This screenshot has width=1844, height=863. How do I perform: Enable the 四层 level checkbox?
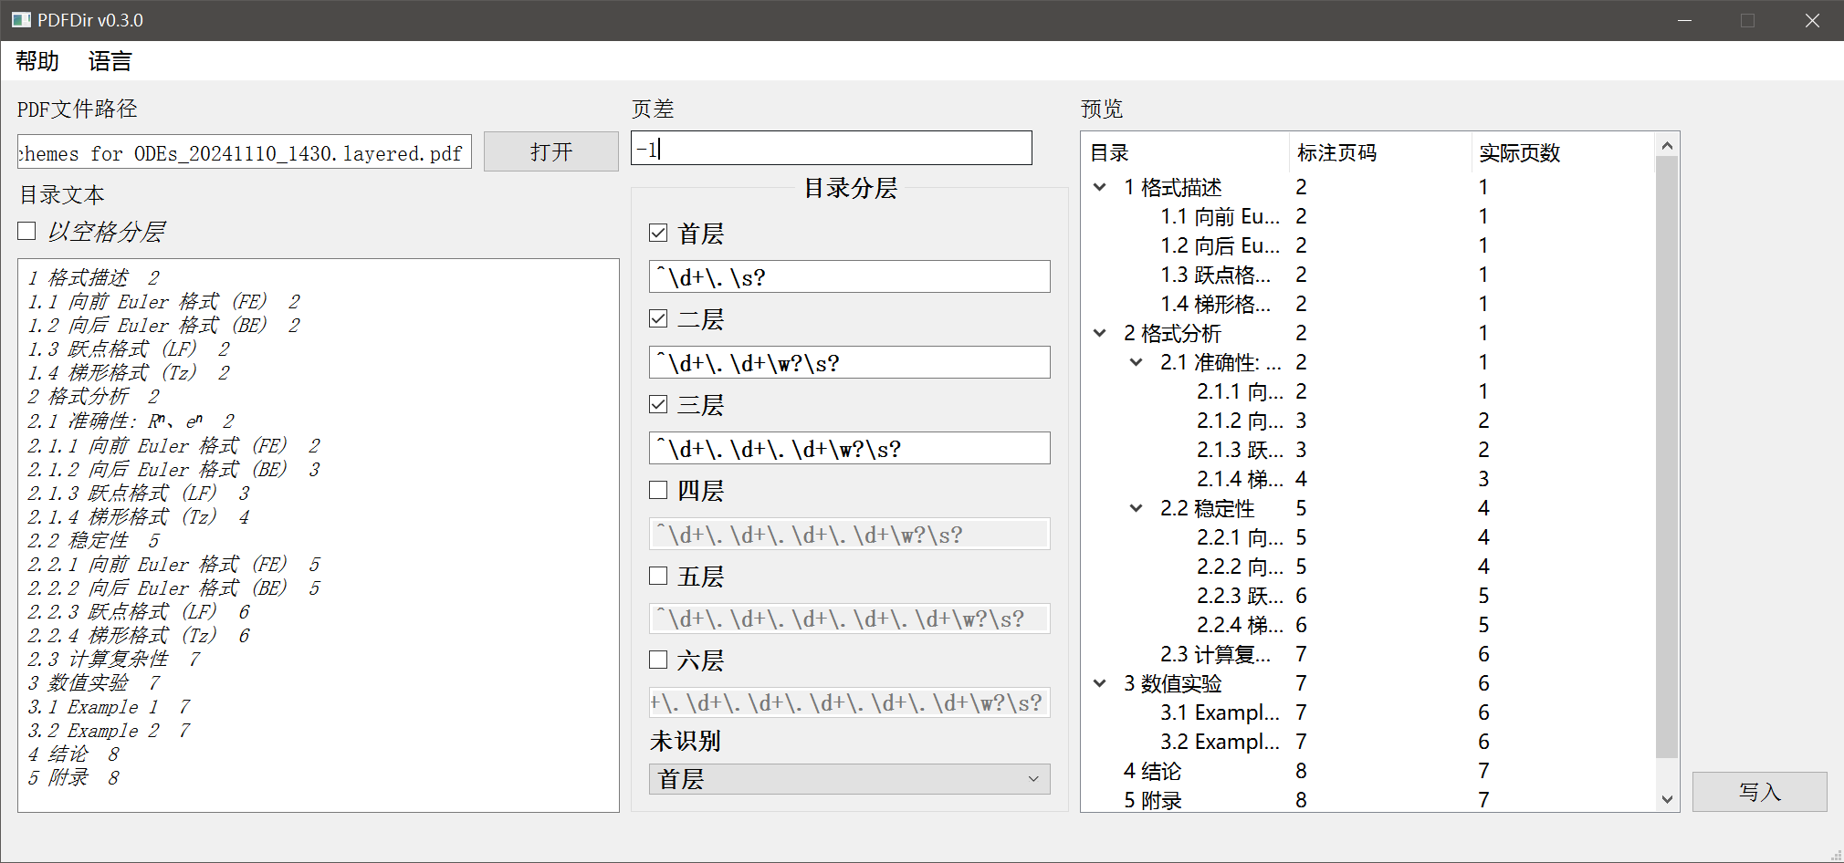click(658, 491)
